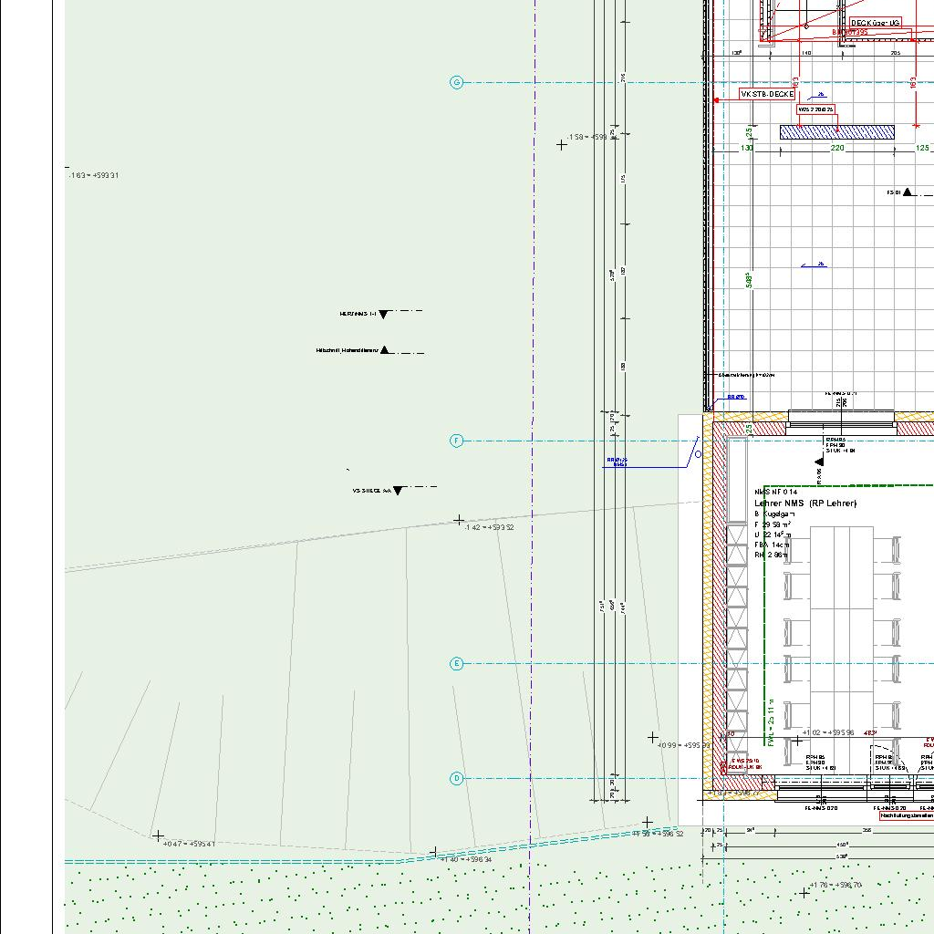This screenshot has width=934, height=934.
Task: Click the grid axis bubble G
Action: 457,82
